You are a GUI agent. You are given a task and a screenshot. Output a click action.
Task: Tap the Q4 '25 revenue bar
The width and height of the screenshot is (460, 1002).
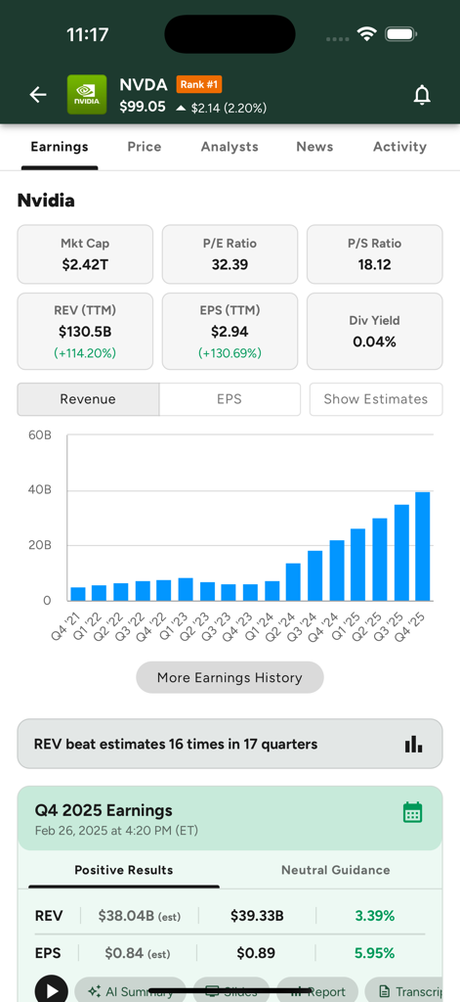[422, 546]
